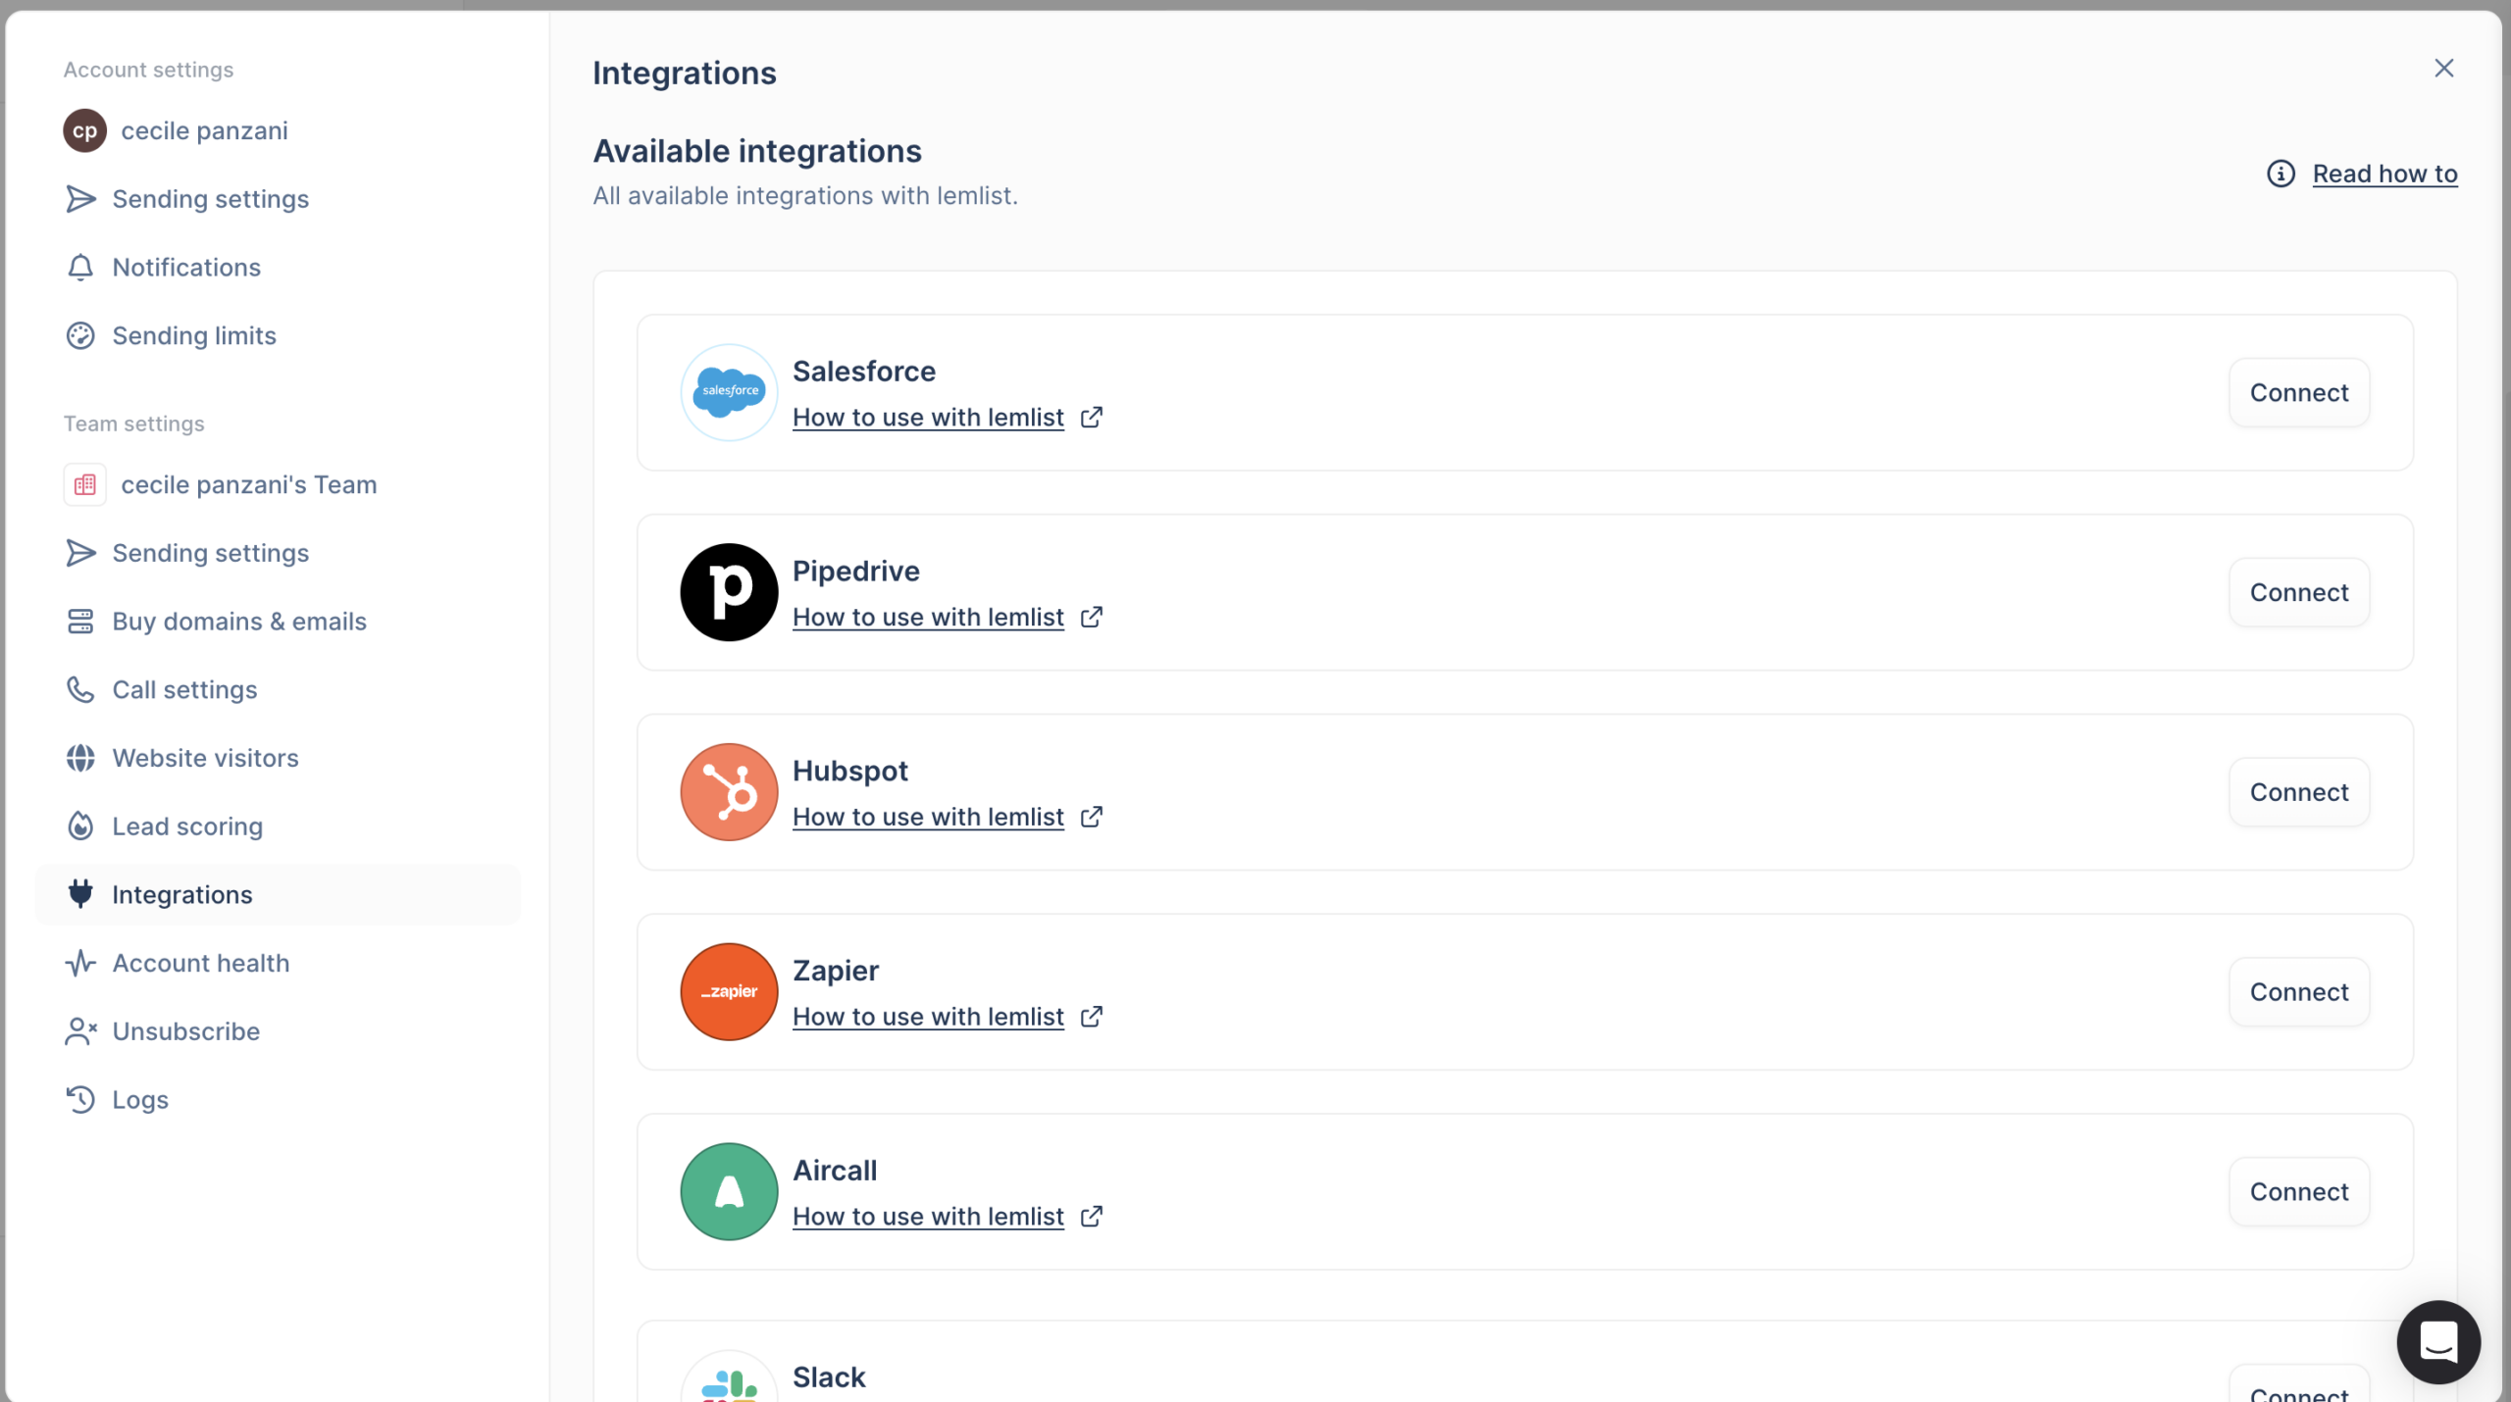Open Account health settings

(x=200, y=963)
